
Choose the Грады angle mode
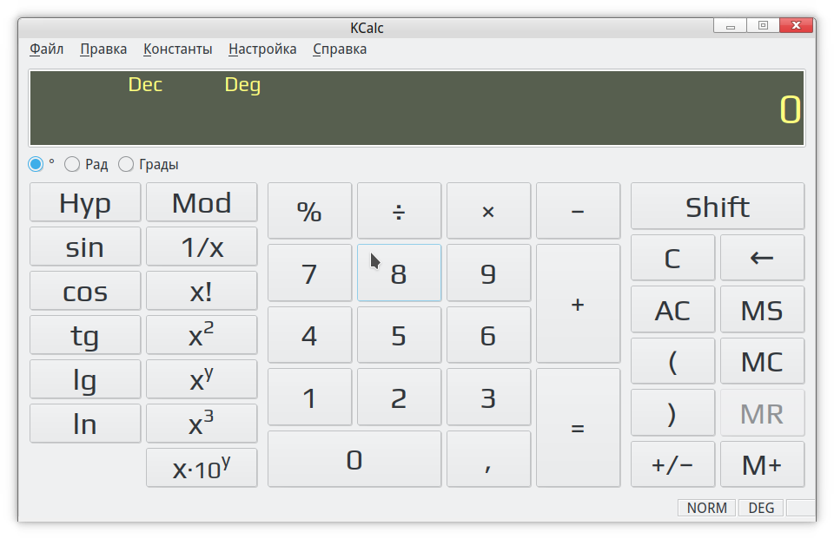click(x=127, y=164)
